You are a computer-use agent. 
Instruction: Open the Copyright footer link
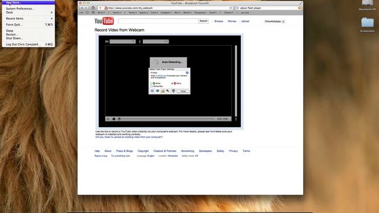143,151
